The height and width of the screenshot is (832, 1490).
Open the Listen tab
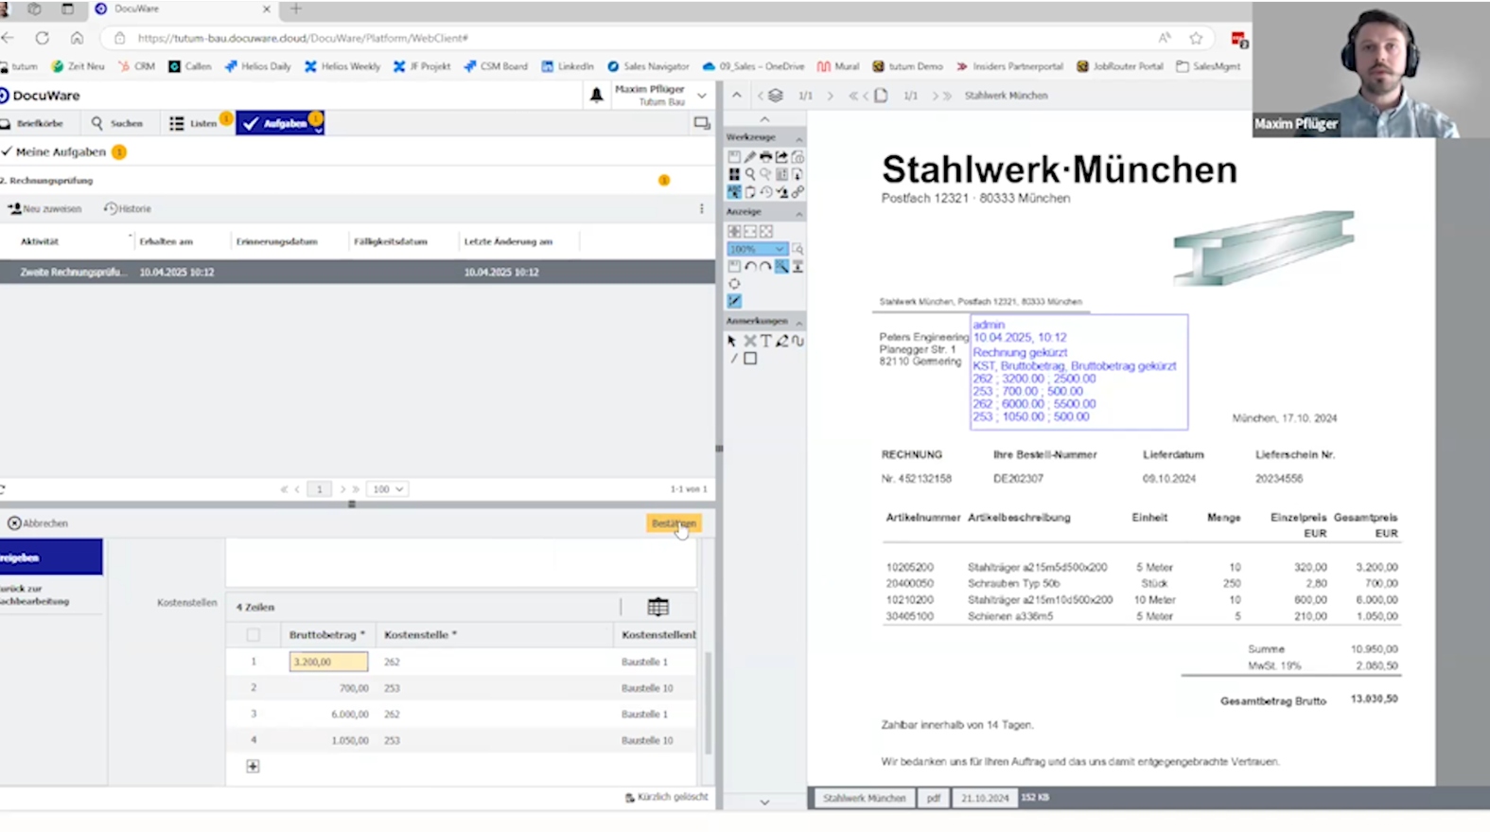pos(196,123)
